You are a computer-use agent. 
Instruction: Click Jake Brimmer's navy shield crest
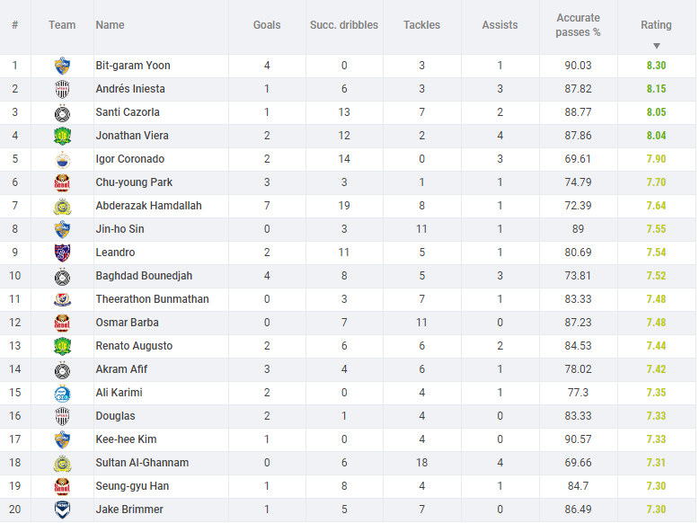62,510
